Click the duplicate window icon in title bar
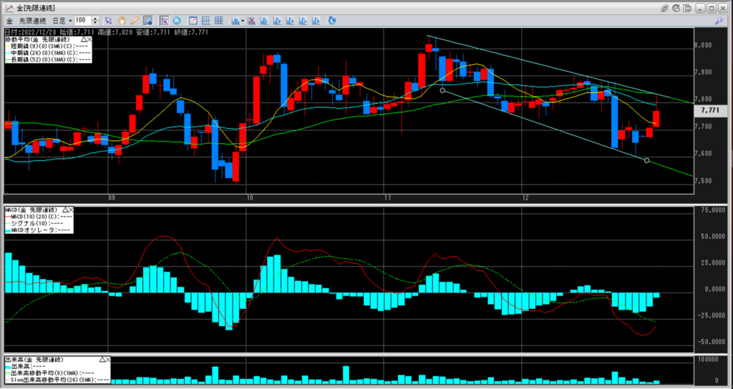The height and width of the screenshot is (389, 733). coord(687,8)
